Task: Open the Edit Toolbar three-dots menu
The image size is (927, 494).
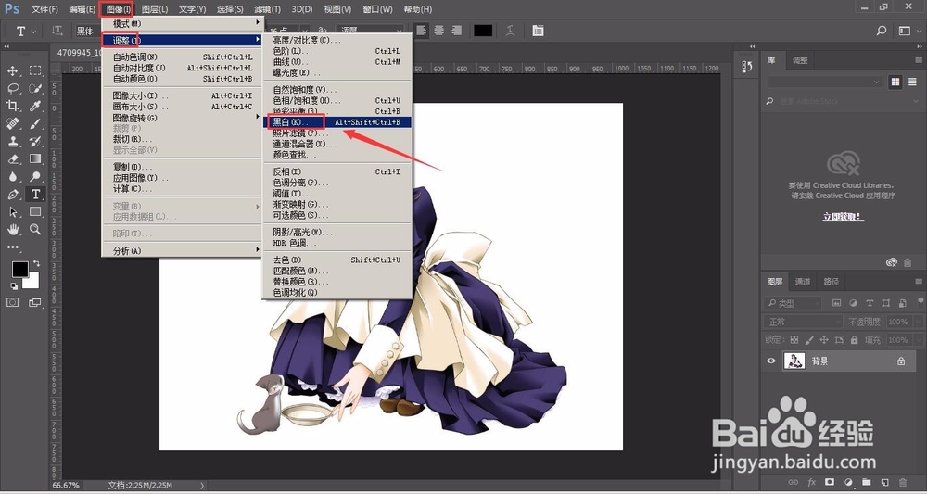Action: point(13,247)
